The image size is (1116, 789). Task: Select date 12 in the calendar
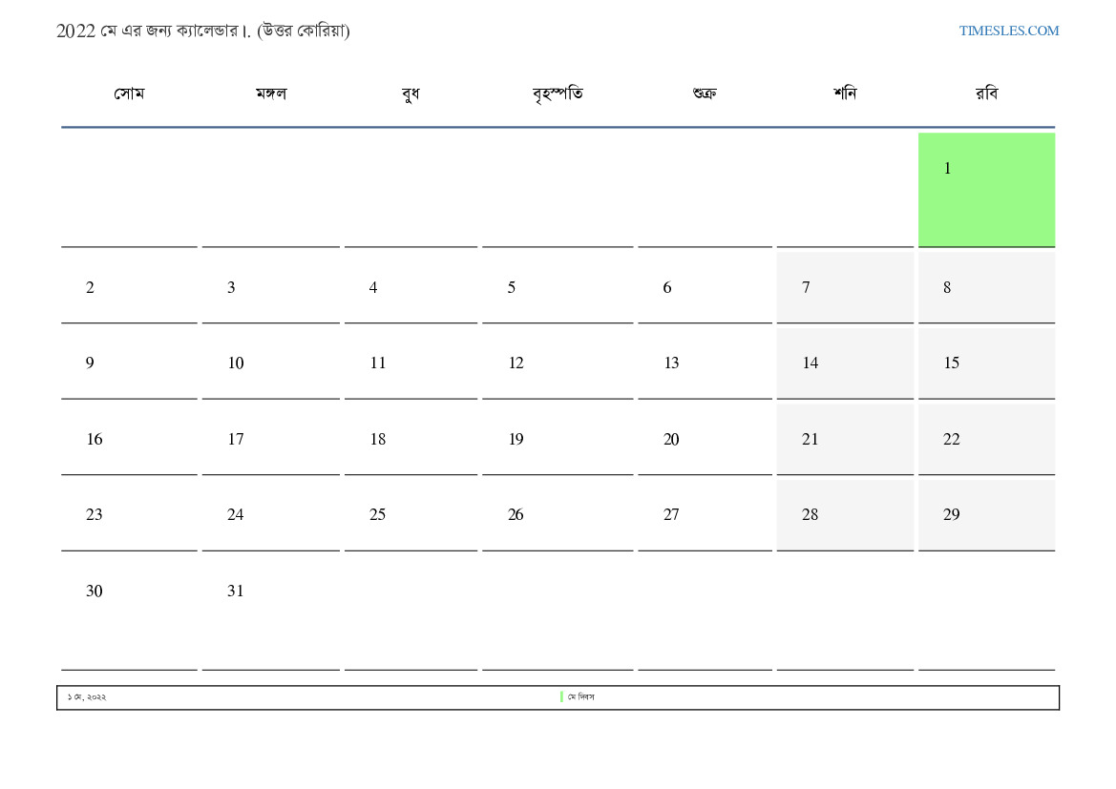pos(558,363)
